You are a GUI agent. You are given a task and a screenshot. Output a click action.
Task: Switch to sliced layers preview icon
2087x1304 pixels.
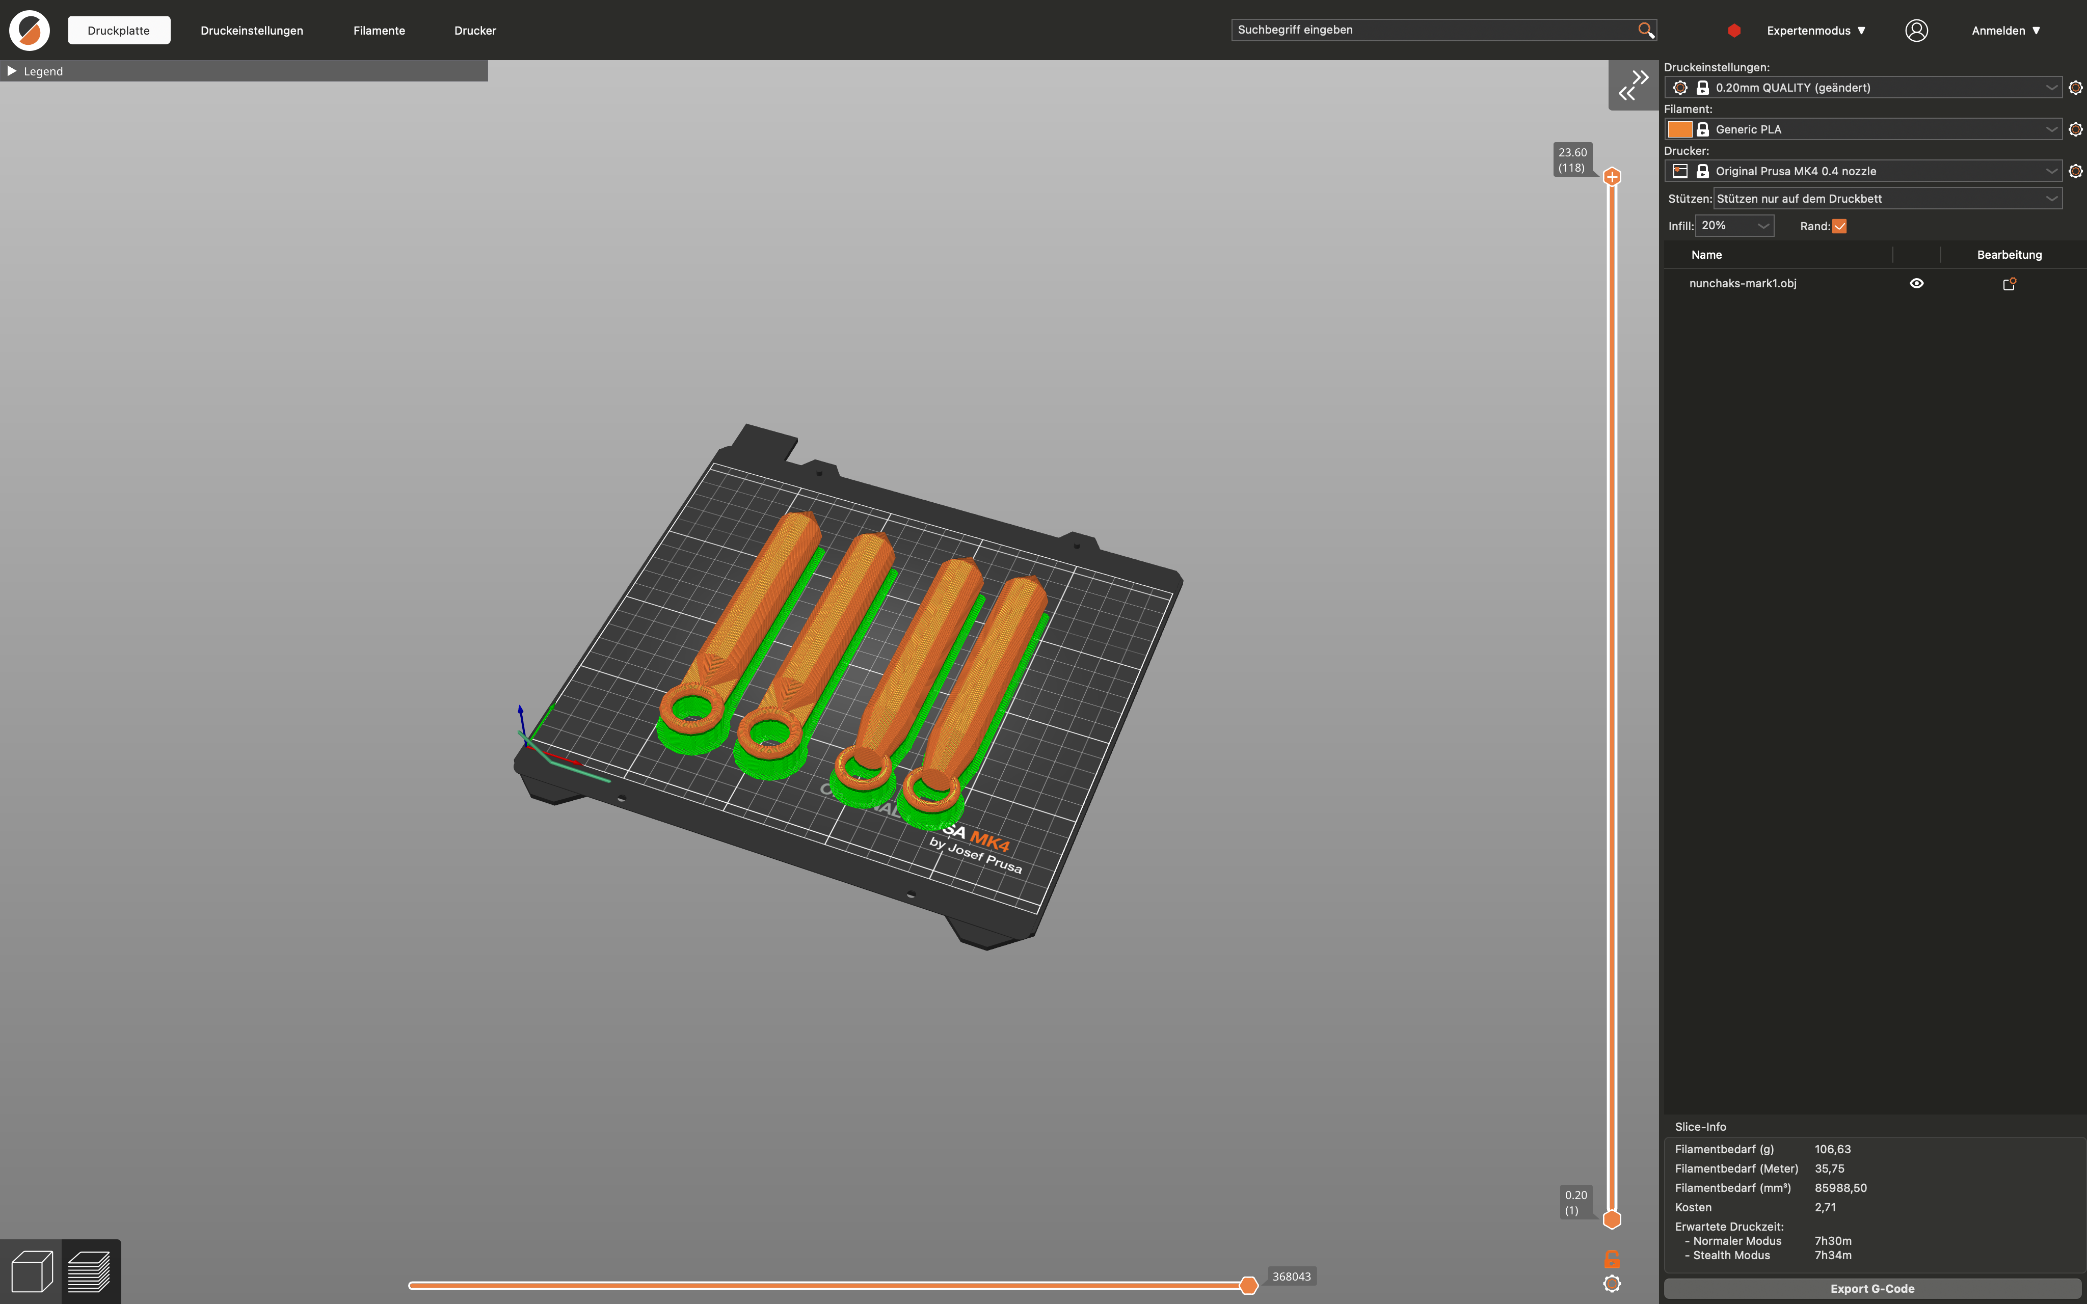coord(90,1271)
